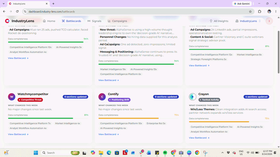
Task: Open Snipping Tool from the taskbar
Action: [205, 153]
